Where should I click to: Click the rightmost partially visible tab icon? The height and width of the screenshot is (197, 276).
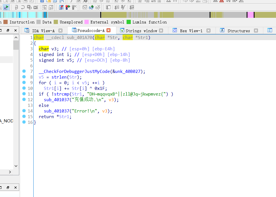(270, 30)
